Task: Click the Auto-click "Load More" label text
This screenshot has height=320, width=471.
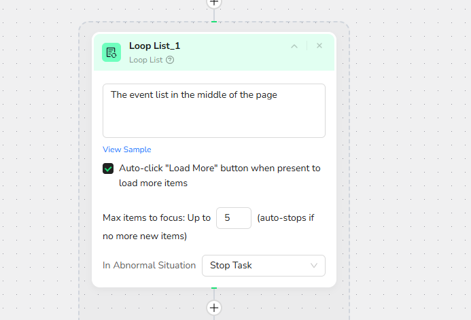Action: [x=219, y=168]
